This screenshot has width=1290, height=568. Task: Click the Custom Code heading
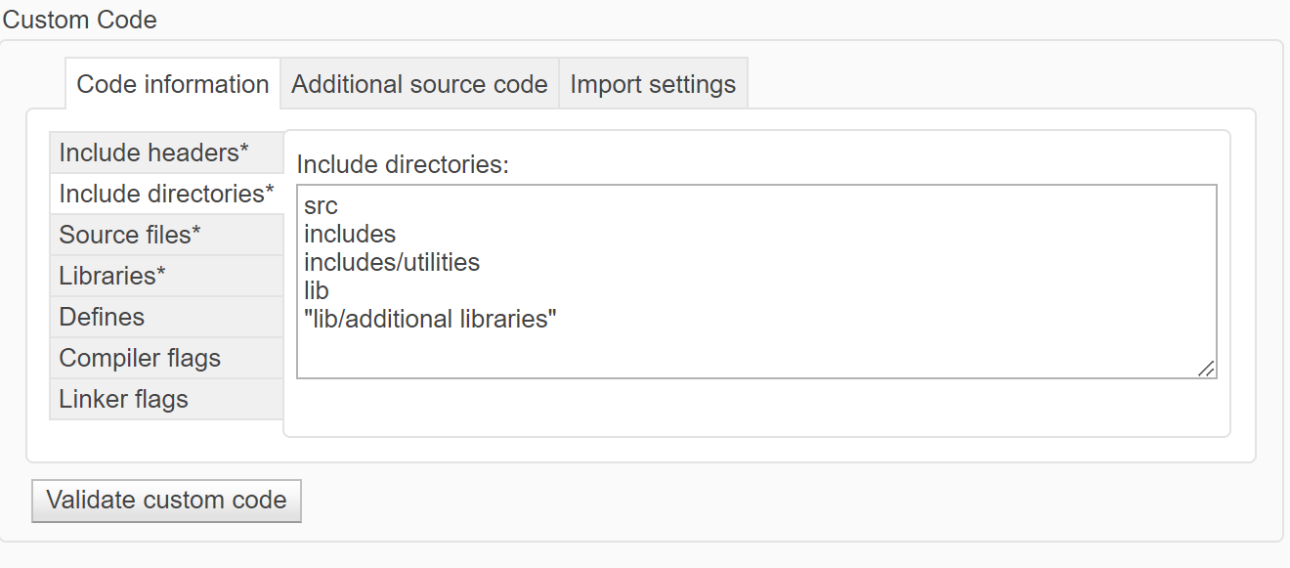(80, 20)
